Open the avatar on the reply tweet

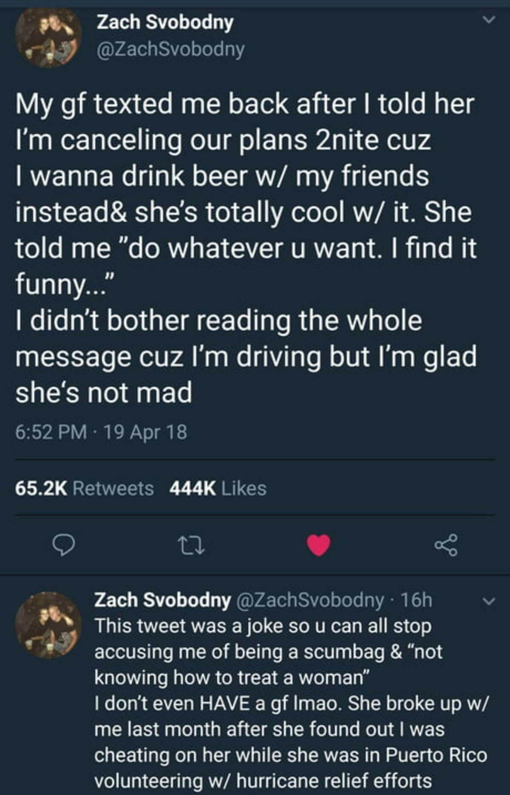click(48, 625)
